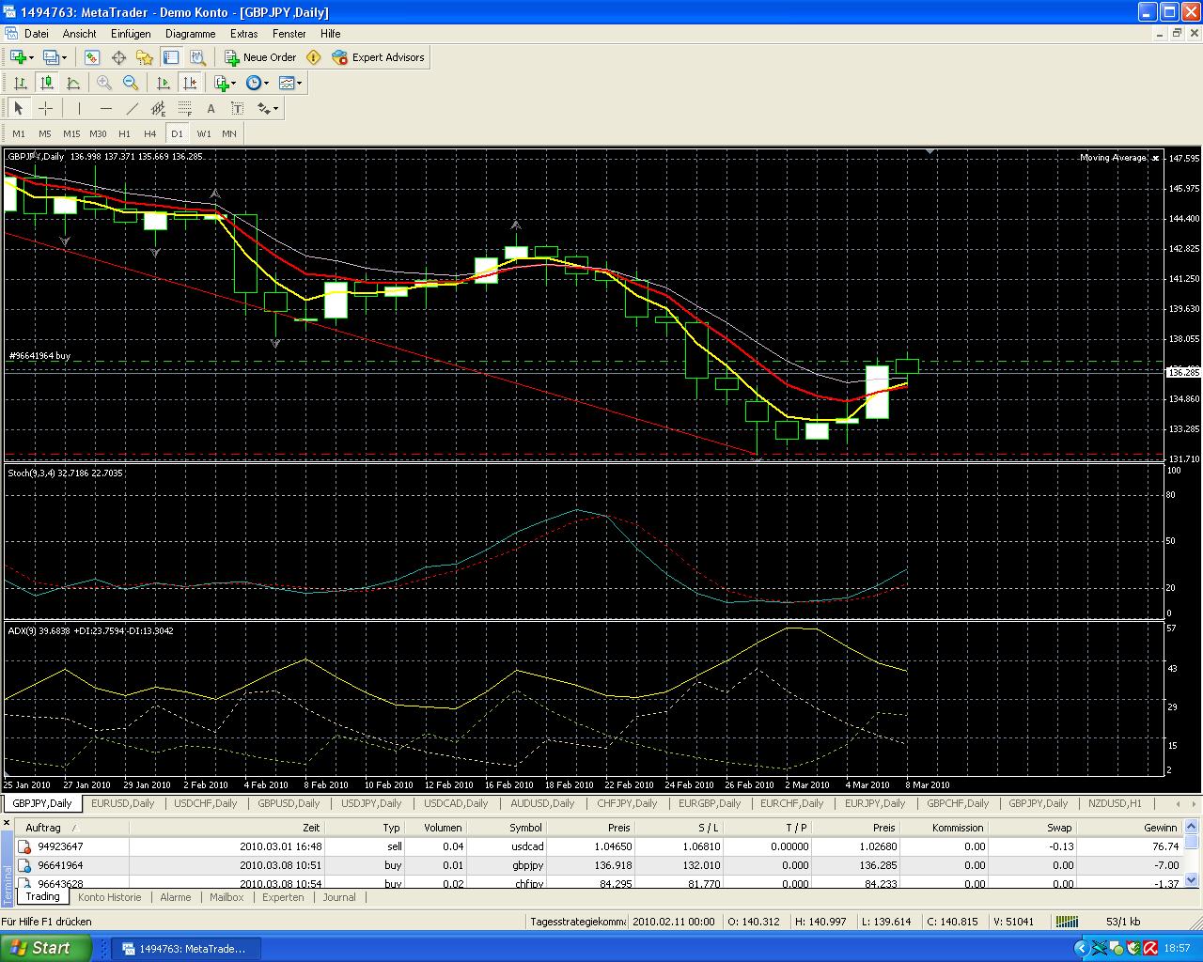1203x962 pixels.
Task: Open the Data Window crosshair-circle icon
Action: point(118,57)
